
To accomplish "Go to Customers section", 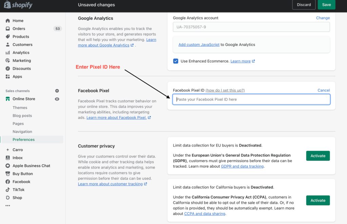I will pyautogui.click(x=22, y=44).
